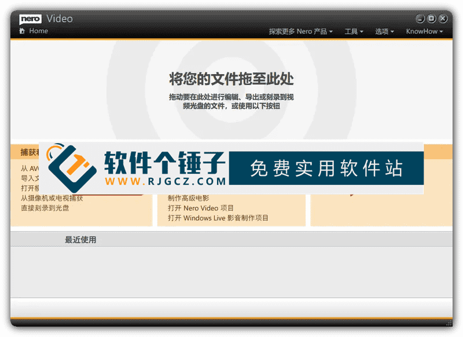Click the Nero logo in the title bar
The height and width of the screenshot is (337, 463).
click(30, 19)
